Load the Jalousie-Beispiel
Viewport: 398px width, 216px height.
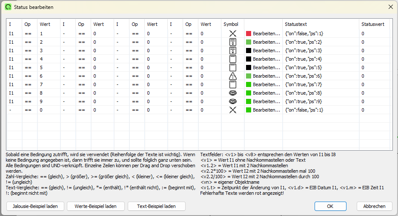(35, 206)
